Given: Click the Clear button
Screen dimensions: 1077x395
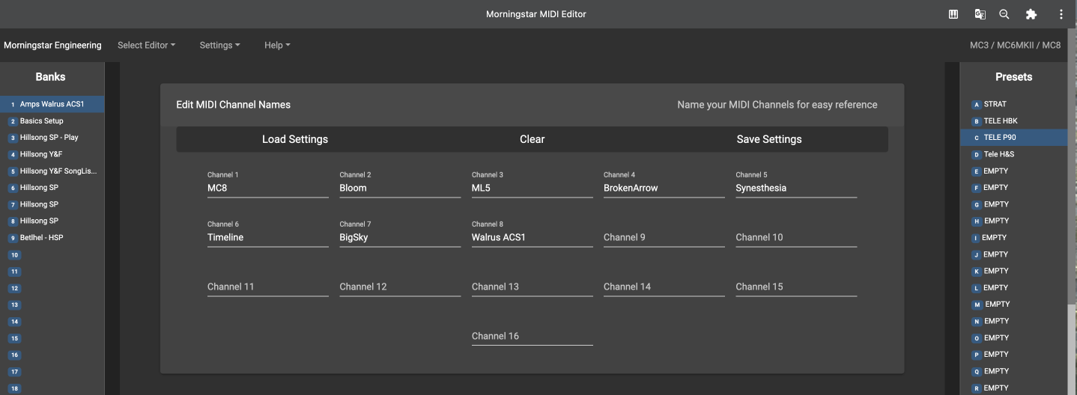Looking at the screenshot, I should (x=532, y=139).
